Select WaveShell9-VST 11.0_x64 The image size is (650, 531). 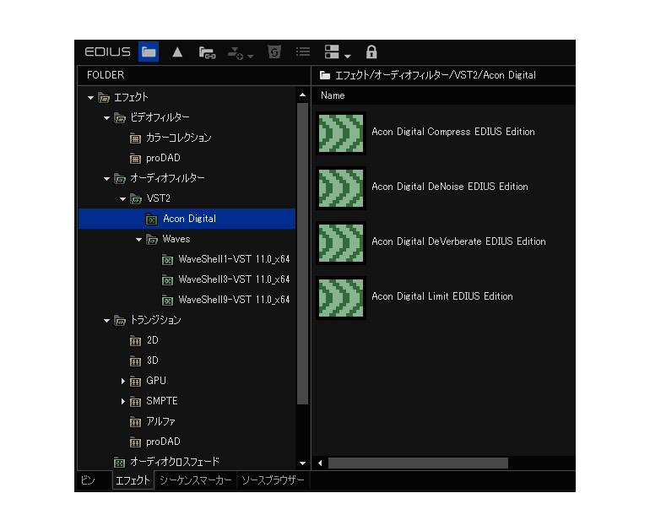tap(234, 300)
